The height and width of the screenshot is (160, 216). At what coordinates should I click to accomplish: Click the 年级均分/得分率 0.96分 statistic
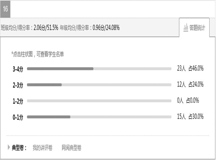[90, 28]
